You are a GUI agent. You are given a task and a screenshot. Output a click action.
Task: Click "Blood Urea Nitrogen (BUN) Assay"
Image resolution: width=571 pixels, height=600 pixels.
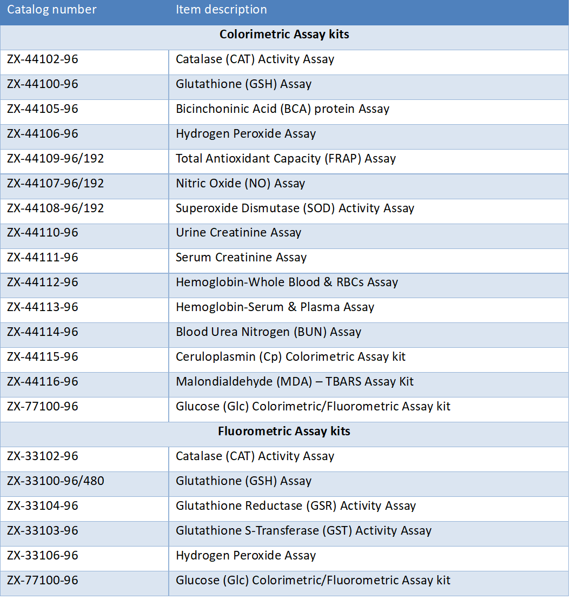pyautogui.click(x=268, y=332)
